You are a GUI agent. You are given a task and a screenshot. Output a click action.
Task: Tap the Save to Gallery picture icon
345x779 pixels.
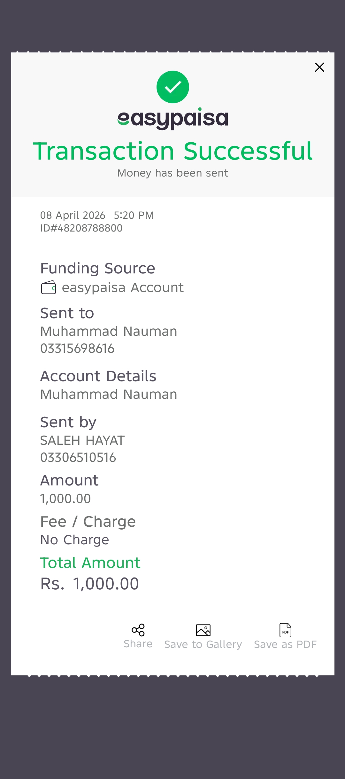pyautogui.click(x=203, y=630)
